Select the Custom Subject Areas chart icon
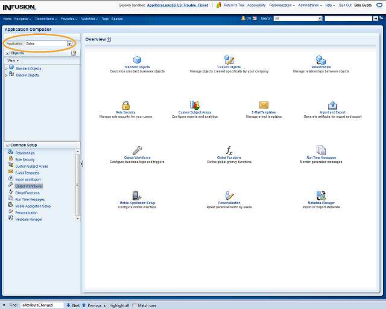Image resolution: width=386 pixels, height=309 pixels. click(195, 105)
